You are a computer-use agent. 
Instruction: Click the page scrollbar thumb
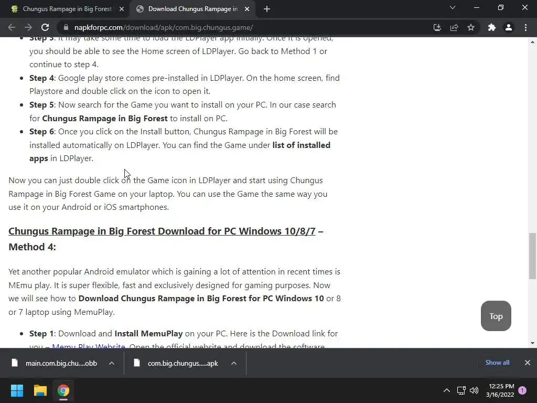(532, 256)
